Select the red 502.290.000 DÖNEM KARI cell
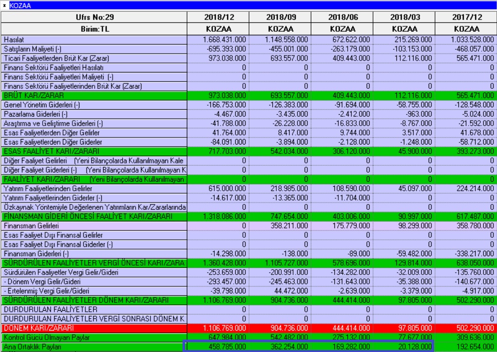497x352 pixels. pos(466,328)
